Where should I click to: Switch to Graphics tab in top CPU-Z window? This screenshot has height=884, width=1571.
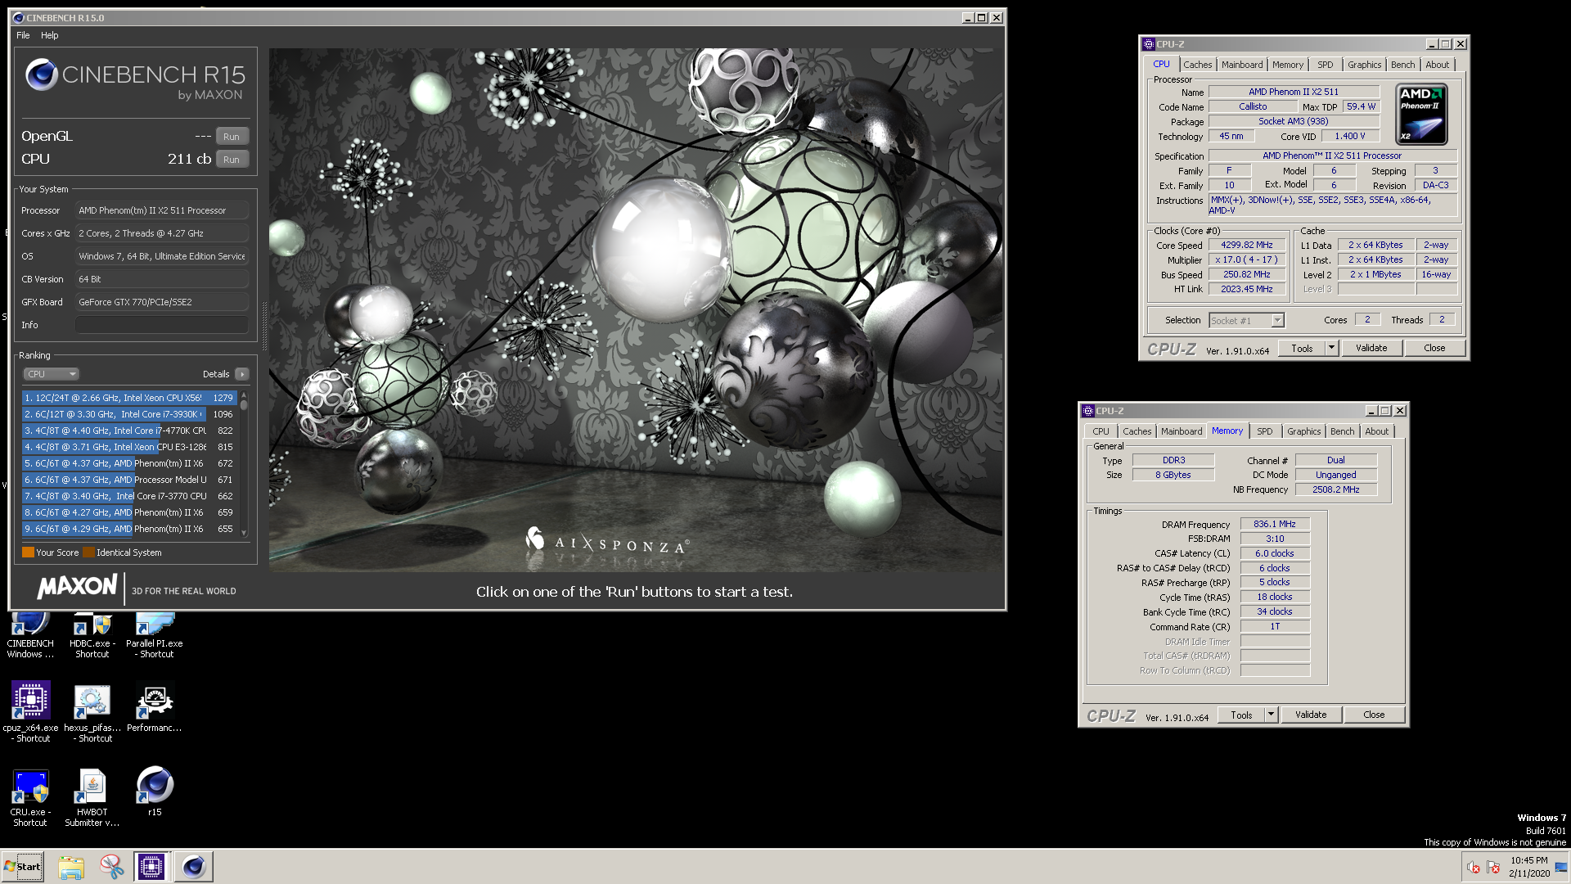(x=1364, y=65)
